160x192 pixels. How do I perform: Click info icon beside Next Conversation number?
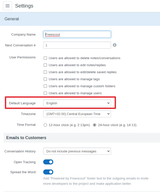pyautogui.click(x=115, y=45)
